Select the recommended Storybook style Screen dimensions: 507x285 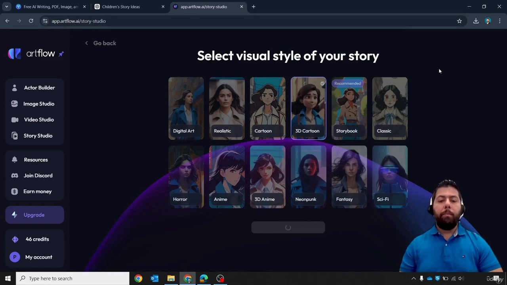point(349,108)
